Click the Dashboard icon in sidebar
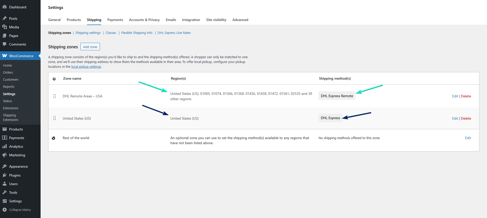 click(x=5, y=7)
